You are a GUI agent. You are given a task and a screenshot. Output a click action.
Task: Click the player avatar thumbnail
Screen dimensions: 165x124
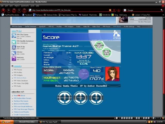click(112, 74)
